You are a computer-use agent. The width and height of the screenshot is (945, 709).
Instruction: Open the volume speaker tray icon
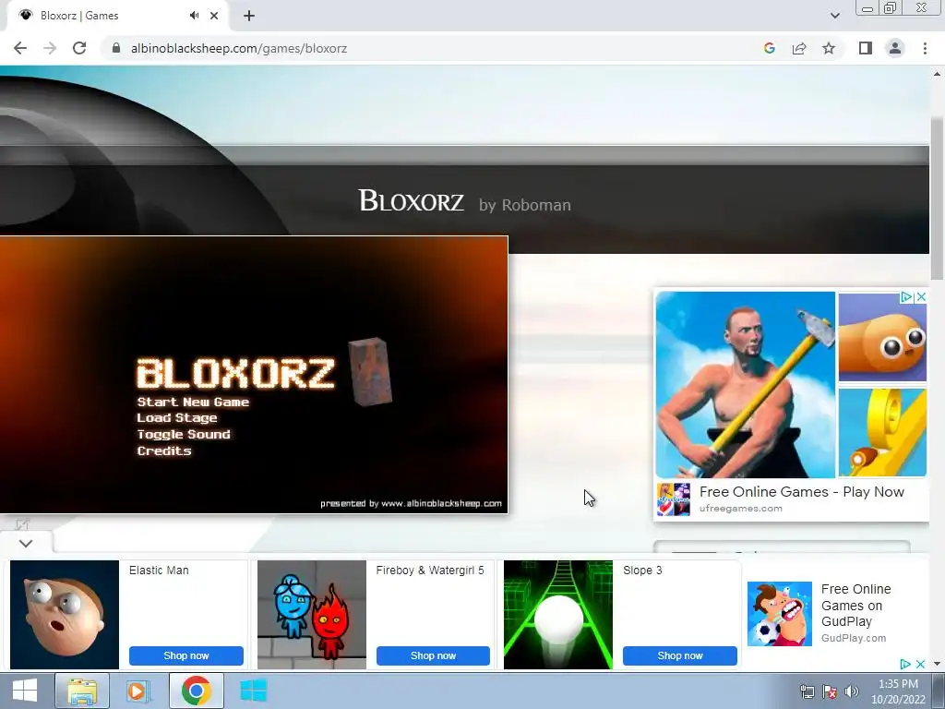[851, 691]
